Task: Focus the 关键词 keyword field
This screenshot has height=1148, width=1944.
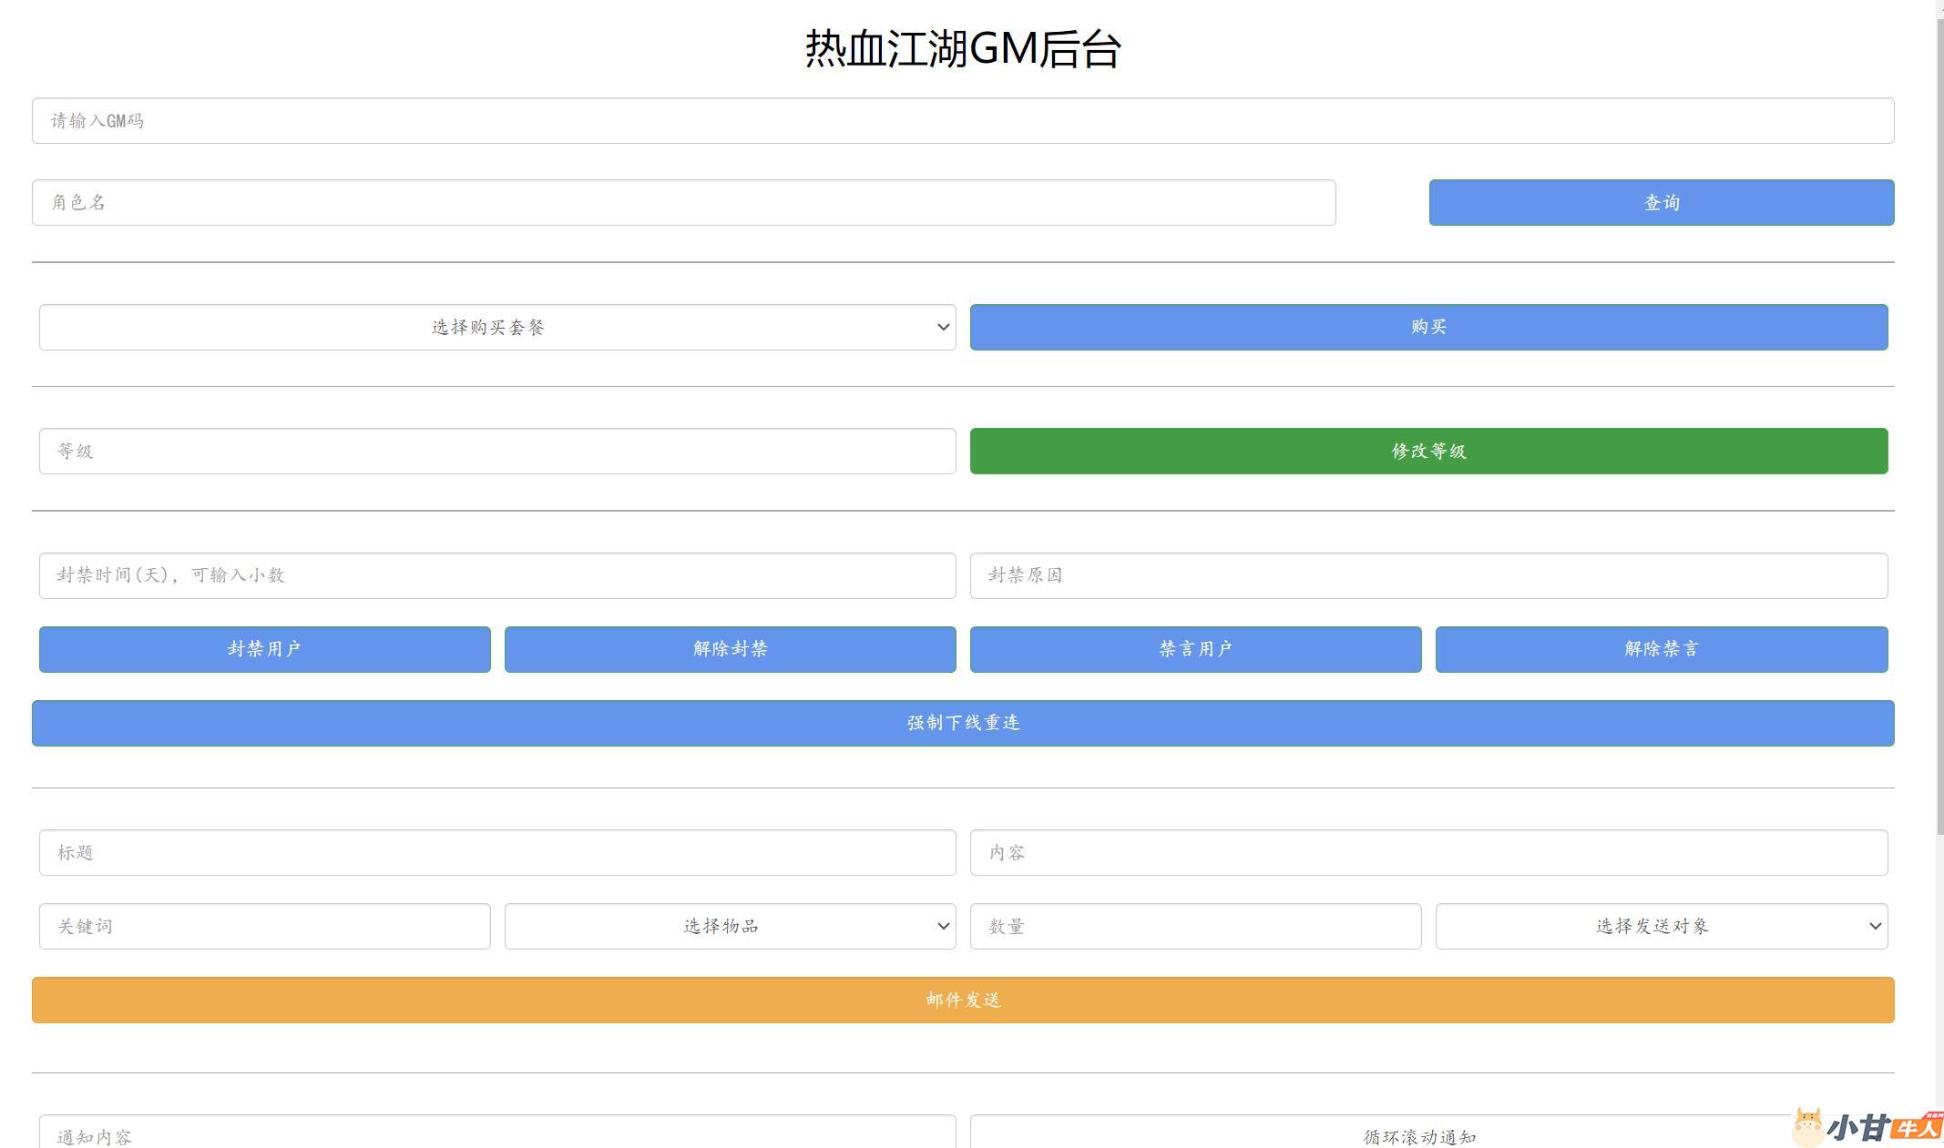Action: [264, 926]
